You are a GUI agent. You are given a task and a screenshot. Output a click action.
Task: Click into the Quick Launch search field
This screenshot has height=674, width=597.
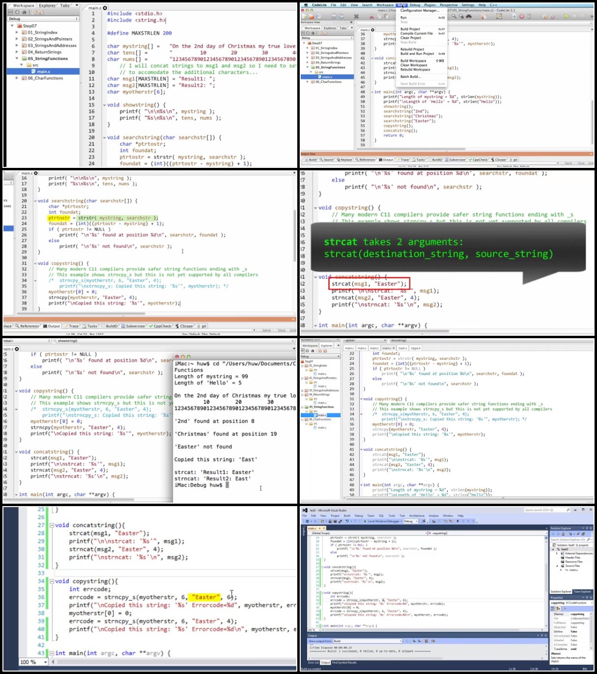544,510
